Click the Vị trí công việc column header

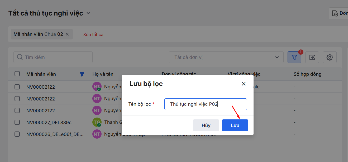tap(244, 74)
